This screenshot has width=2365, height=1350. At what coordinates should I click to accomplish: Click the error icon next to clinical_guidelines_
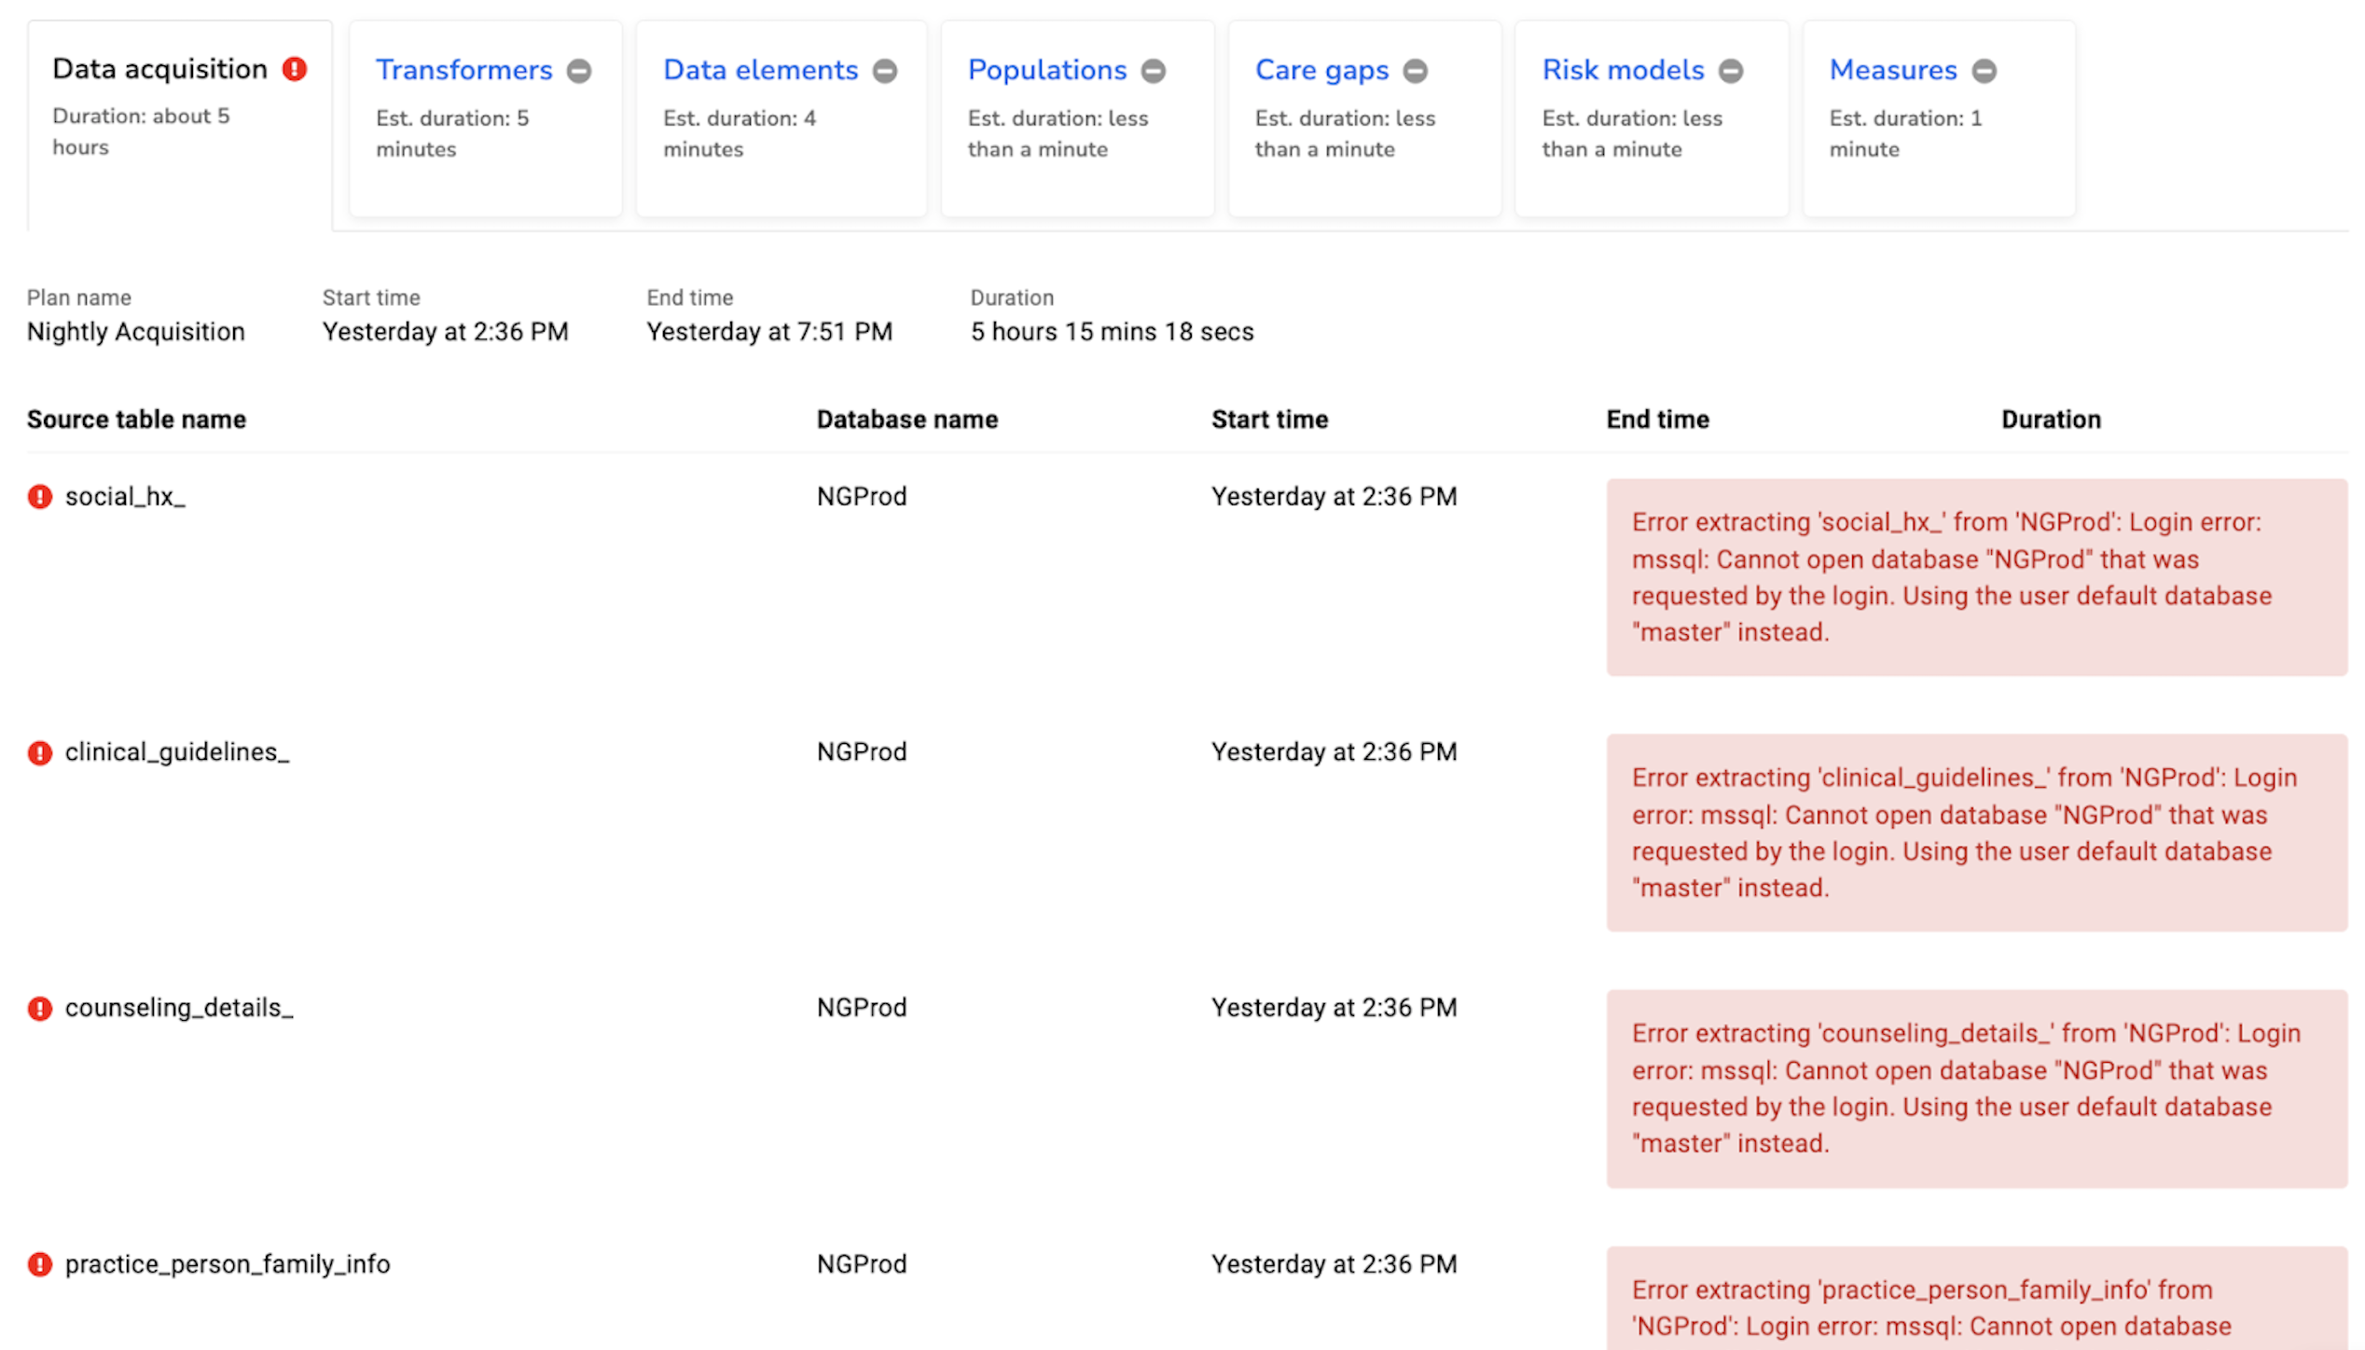pos(40,752)
